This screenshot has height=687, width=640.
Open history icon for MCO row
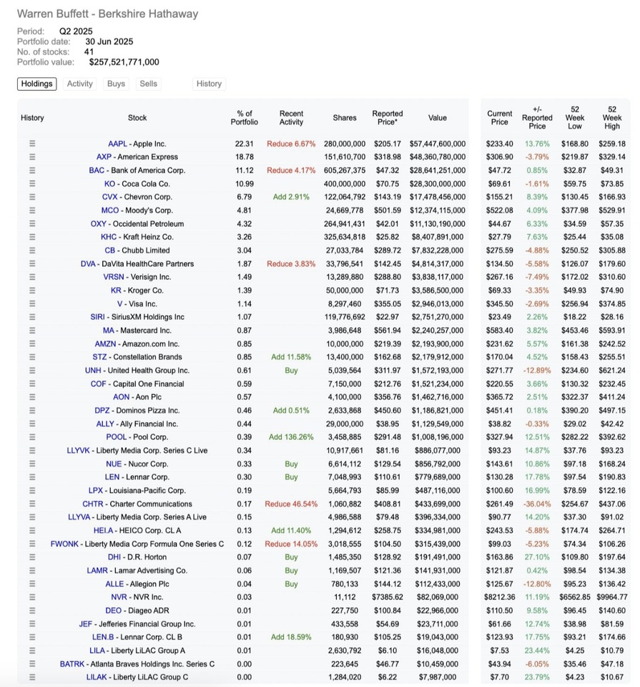(32, 210)
